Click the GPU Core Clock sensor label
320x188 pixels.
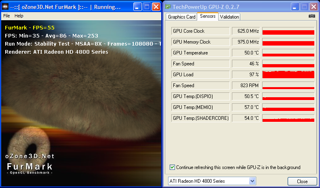[200, 31]
